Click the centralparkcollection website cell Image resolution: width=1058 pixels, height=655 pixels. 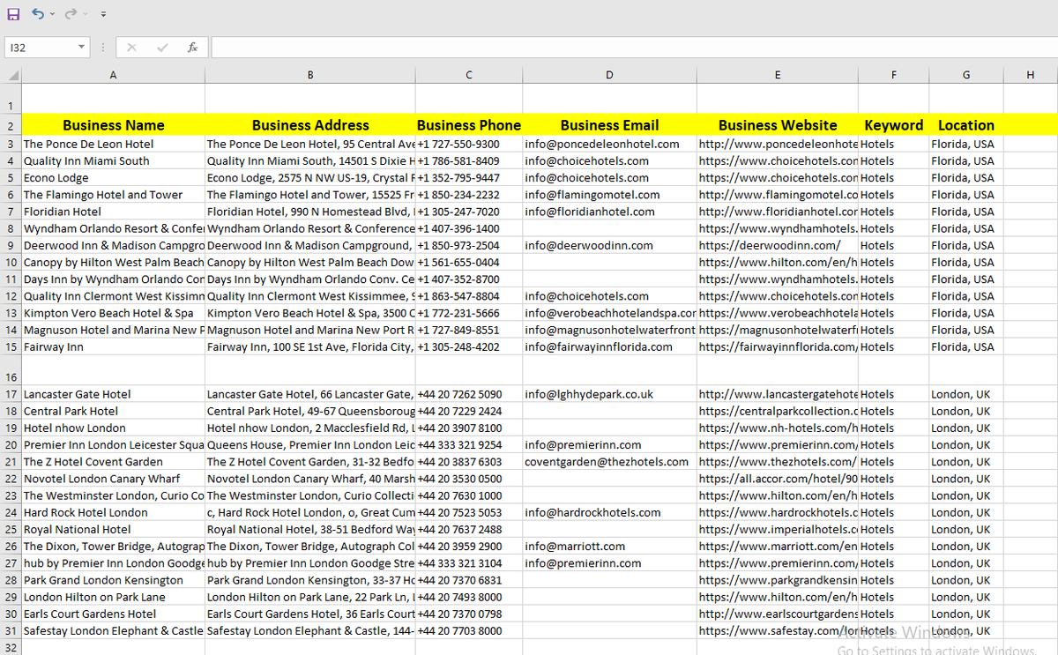pos(777,411)
